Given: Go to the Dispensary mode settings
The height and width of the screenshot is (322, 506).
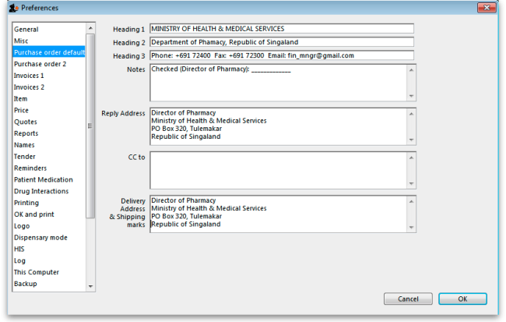Looking at the screenshot, I should coord(40,237).
